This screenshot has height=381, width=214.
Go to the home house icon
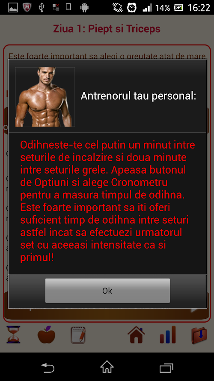tap(136, 335)
